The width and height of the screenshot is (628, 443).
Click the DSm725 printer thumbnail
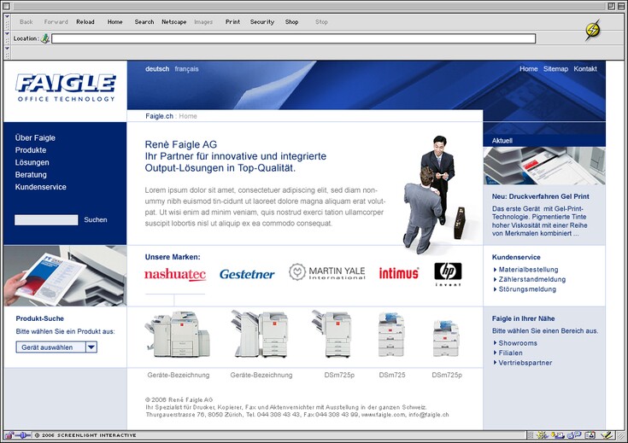pyautogui.click(x=391, y=335)
